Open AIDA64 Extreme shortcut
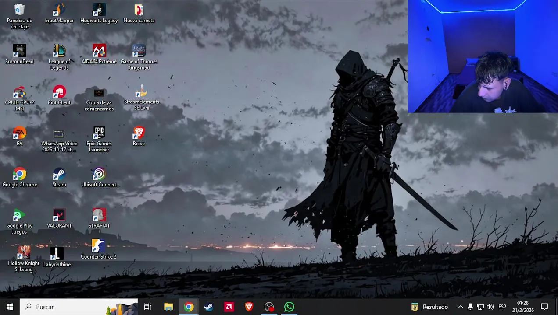This screenshot has width=558, height=315. pos(99,54)
